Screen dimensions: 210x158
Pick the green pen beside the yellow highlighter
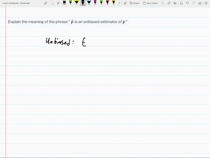[70, 3]
